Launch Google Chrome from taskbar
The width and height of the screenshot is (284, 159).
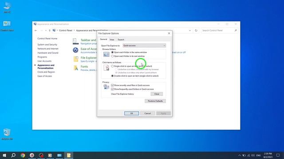pyautogui.click(x=23, y=155)
